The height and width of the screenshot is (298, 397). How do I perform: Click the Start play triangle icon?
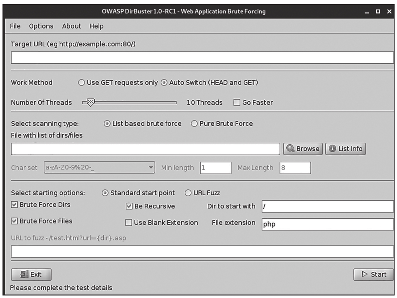click(x=364, y=274)
